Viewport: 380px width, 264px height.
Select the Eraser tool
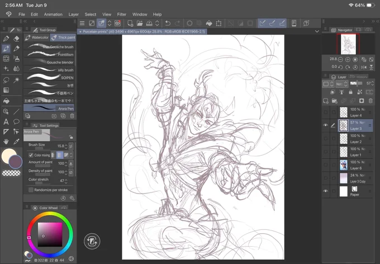pyautogui.click(x=16, y=39)
